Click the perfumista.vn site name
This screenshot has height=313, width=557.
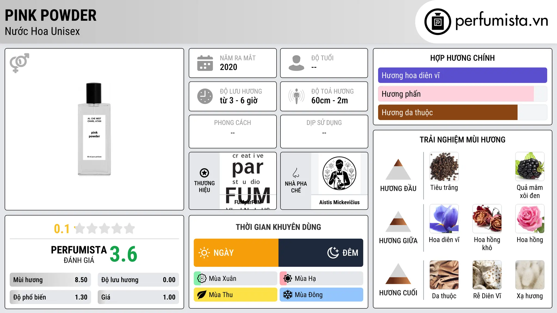click(502, 21)
